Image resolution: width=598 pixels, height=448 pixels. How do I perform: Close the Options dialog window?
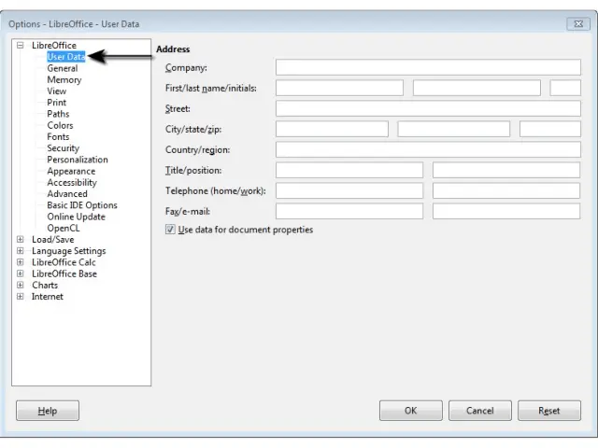pyautogui.click(x=578, y=23)
